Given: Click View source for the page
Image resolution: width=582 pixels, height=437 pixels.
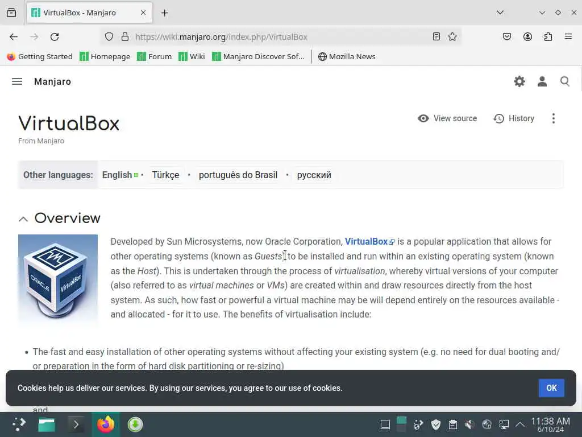Looking at the screenshot, I should [447, 118].
